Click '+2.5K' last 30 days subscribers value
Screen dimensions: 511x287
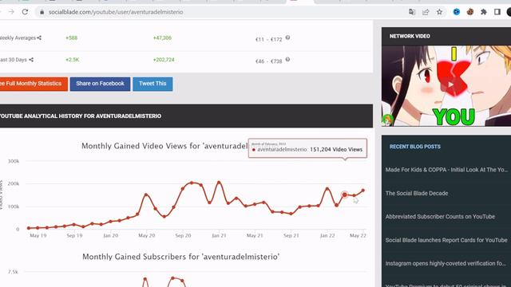[x=73, y=60]
